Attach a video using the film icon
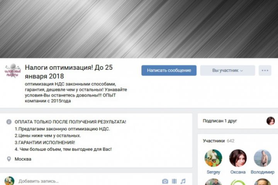278x185 pixels. click(x=174, y=181)
